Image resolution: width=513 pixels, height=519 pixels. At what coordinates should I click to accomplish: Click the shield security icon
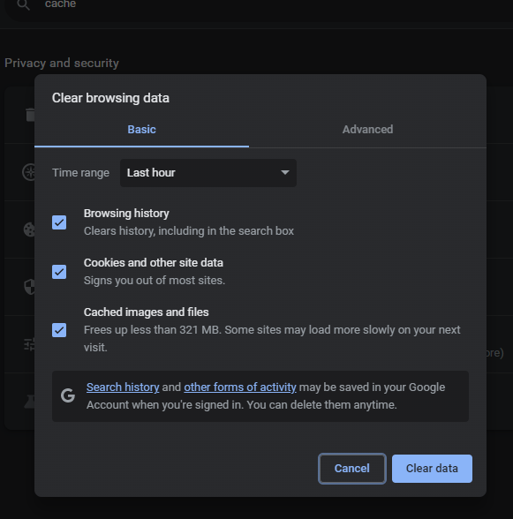click(29, 287)
